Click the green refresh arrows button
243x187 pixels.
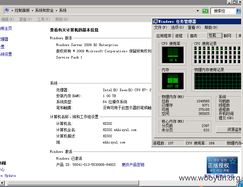[205, 11]
